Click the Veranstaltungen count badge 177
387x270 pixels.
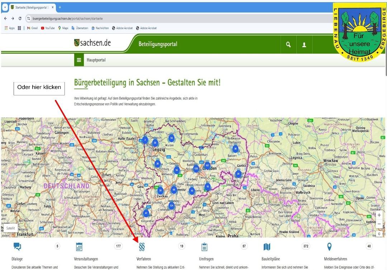coord(119,246)
